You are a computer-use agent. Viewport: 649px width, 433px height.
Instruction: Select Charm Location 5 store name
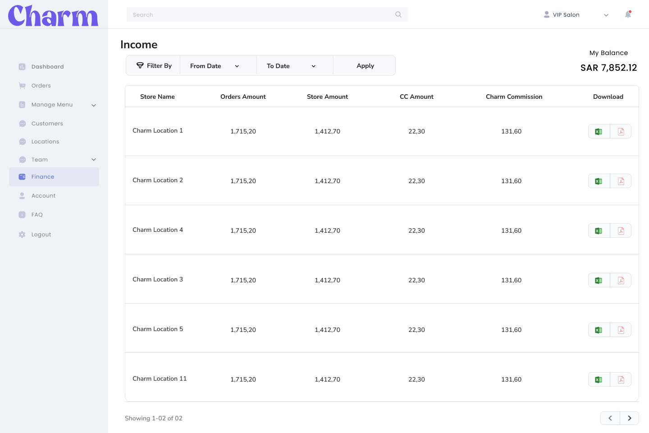(158, 329)
